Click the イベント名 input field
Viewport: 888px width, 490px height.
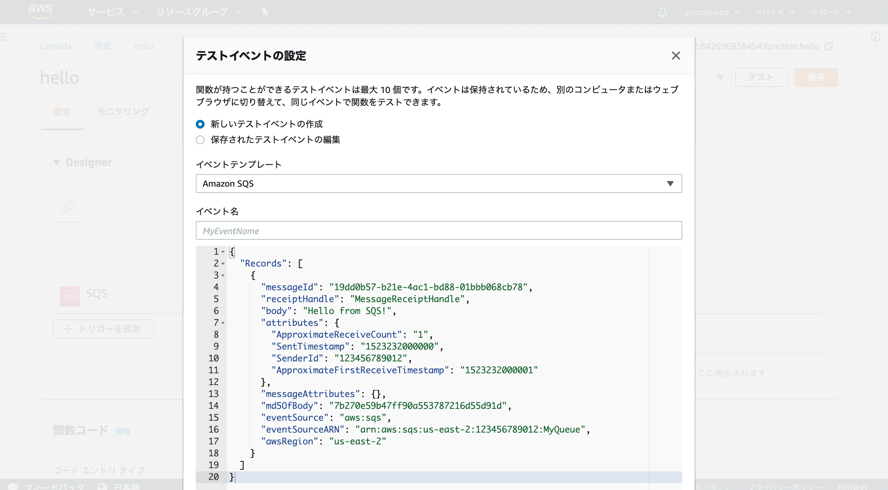coord(438,231)
